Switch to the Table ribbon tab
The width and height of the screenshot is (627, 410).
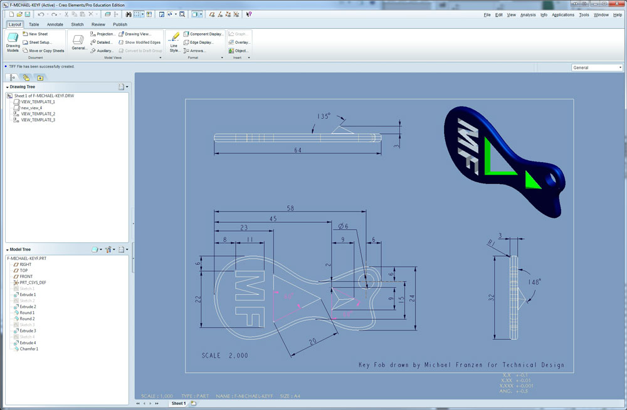[34, 24]
